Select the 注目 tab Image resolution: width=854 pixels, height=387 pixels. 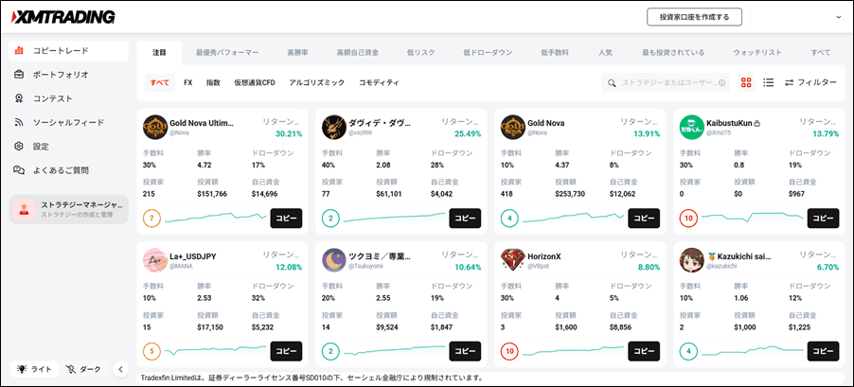coord(159,53)
